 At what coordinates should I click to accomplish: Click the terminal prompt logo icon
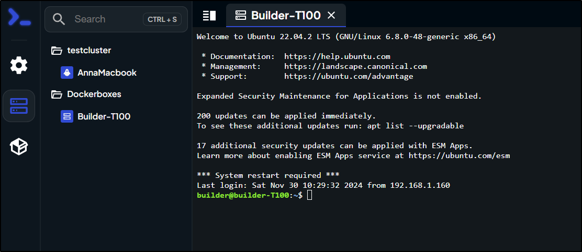point(20,18)
